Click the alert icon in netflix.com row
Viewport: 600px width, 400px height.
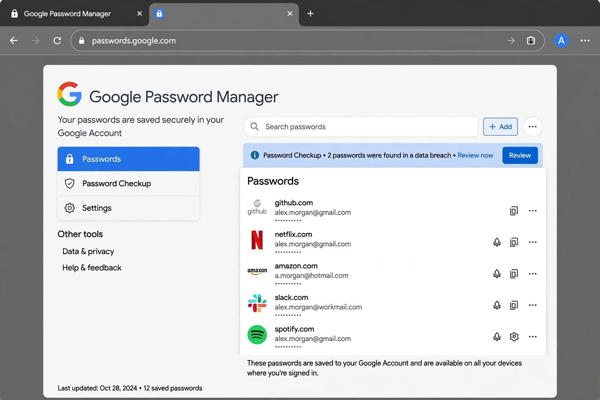[x=497, y=242]
